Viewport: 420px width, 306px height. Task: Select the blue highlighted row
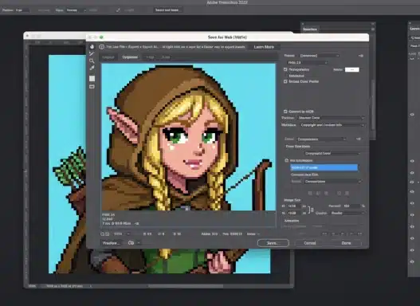click(x=324, y=167)
